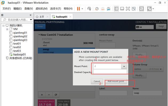Close the 主页 tab
This screenshot has height=106, width=168.
pos(47,17)
